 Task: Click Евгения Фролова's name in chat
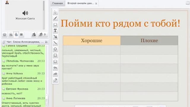click(x=17, y=89)
